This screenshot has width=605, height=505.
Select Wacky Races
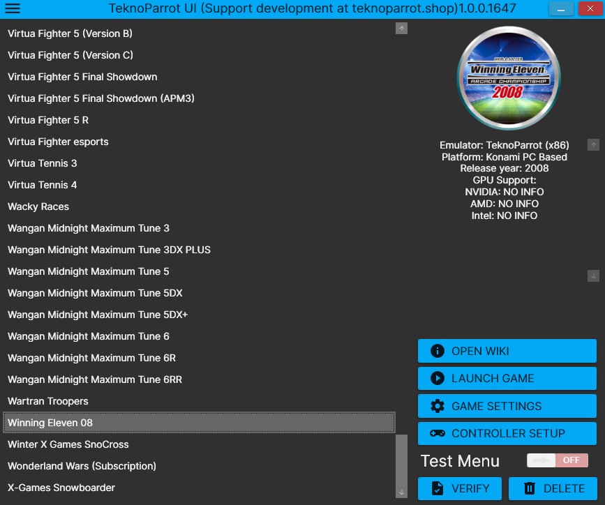point(199,206)
